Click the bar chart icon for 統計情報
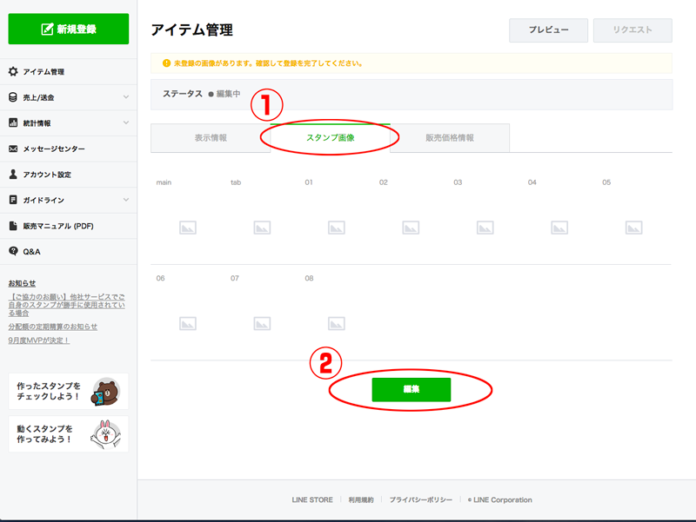This screenshot has height=522, width=696. coord(13,123)
